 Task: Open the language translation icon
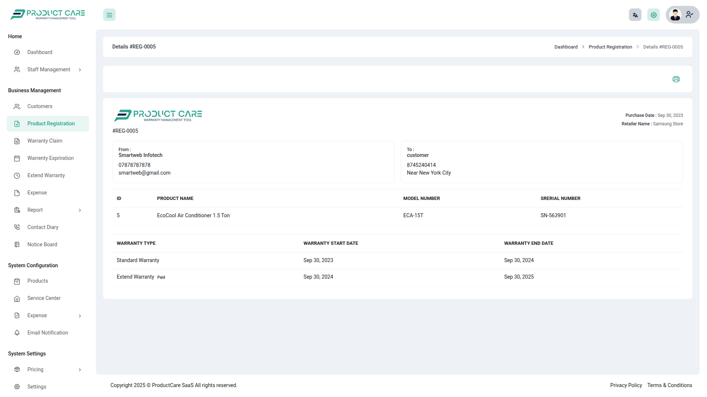(635, 15)
